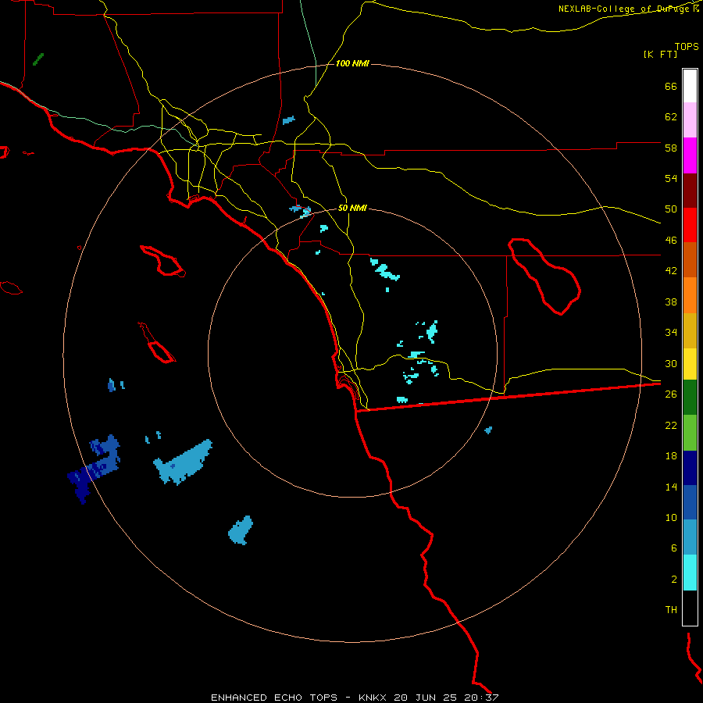703x703 pixels.
Task: Click the TH legend label
Action: tap(671, 610)
